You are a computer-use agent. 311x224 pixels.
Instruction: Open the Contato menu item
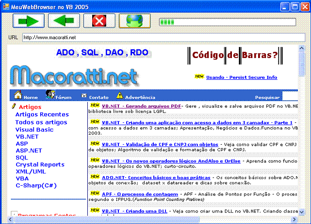(99, 97)
